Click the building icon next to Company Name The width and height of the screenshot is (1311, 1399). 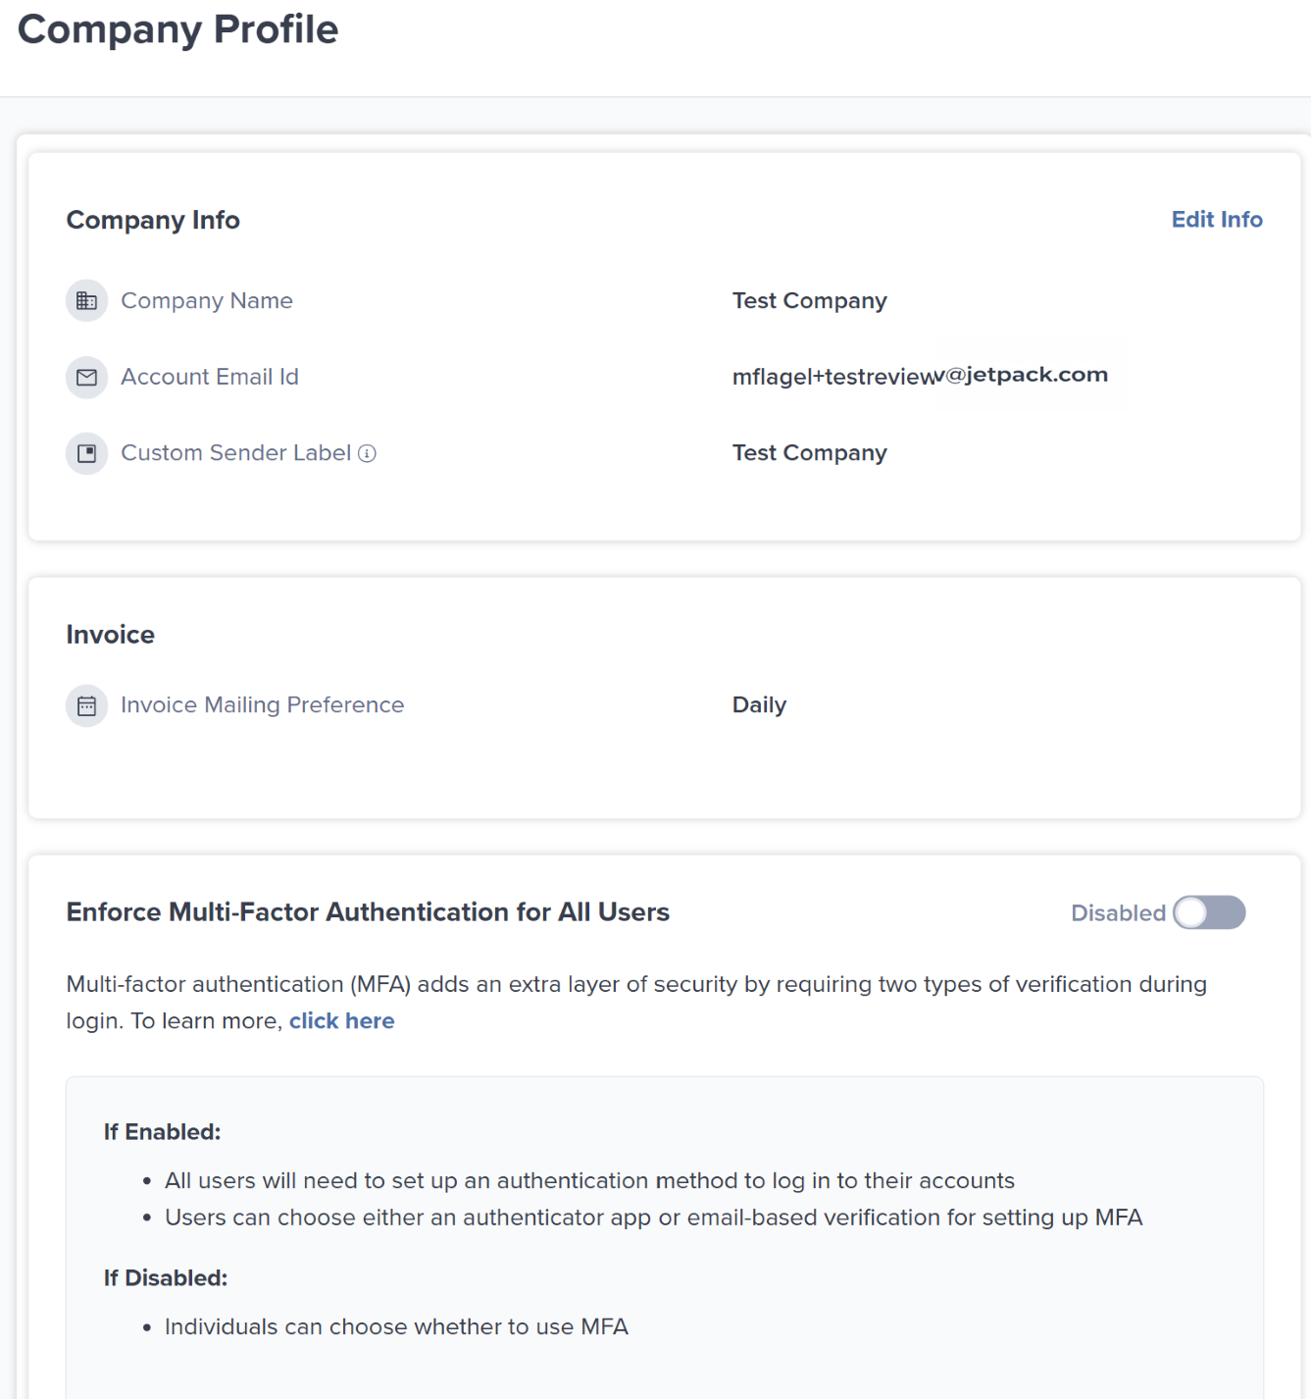(86, 300)
